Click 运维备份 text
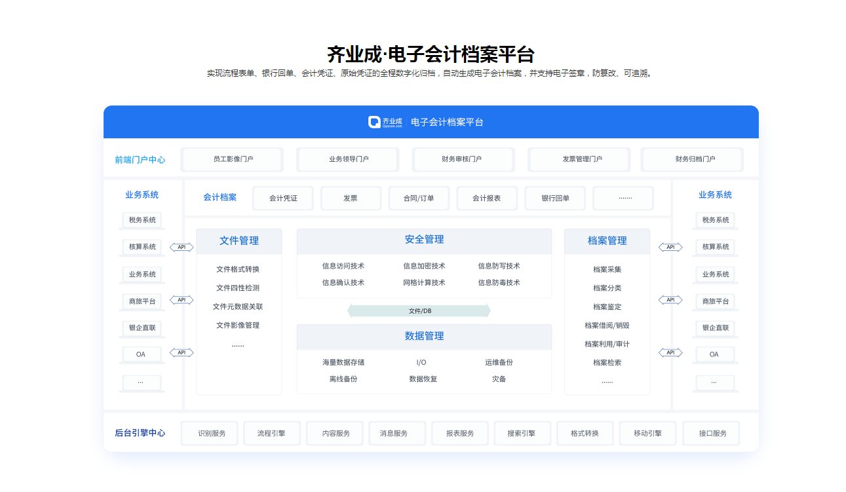Screen dimensions: 846x492 (499, 362)
